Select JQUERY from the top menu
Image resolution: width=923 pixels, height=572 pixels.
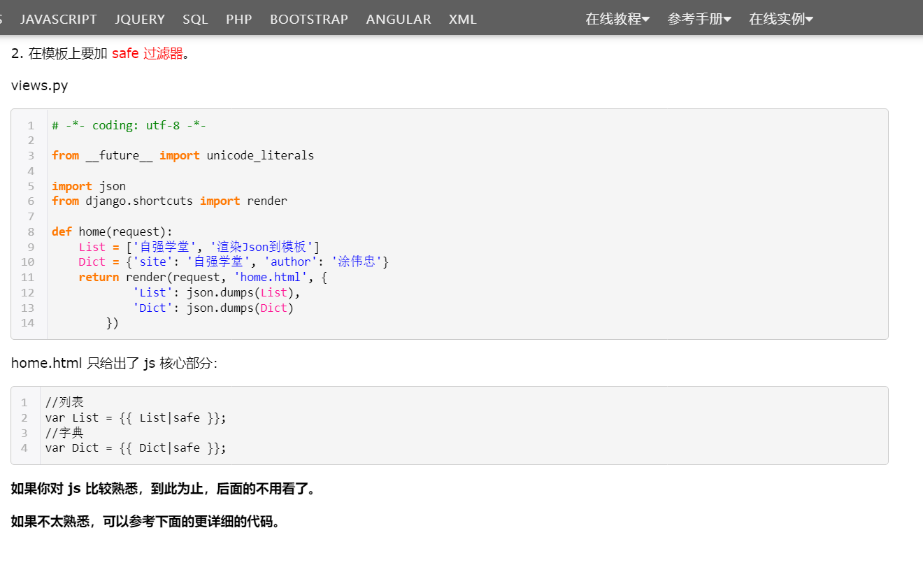point(140,19)
